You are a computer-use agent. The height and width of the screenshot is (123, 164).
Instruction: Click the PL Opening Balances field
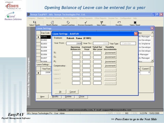click(76, 62)
